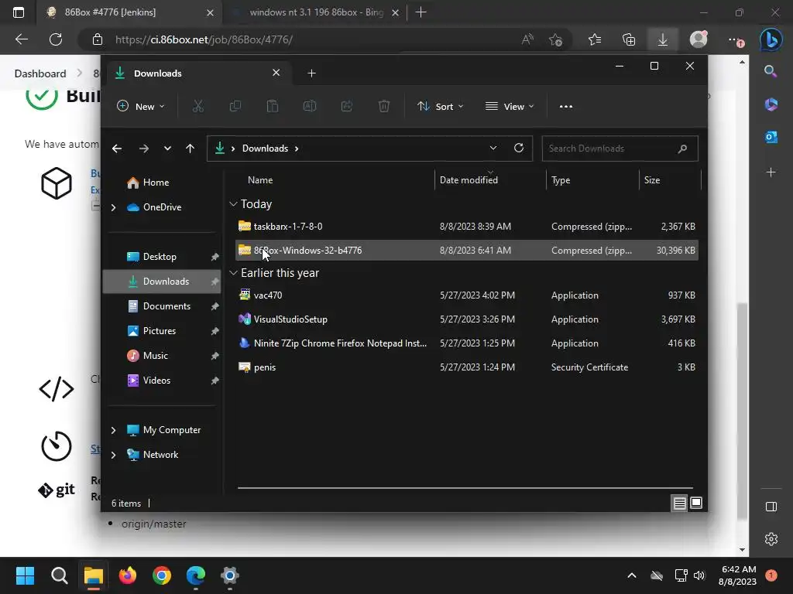Open recent locations chevron in Explorer

[167, 148]
